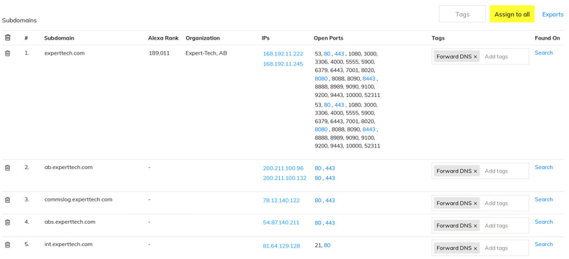
Task: Open IP address 81.64.129.128
Action: (281, 246)
